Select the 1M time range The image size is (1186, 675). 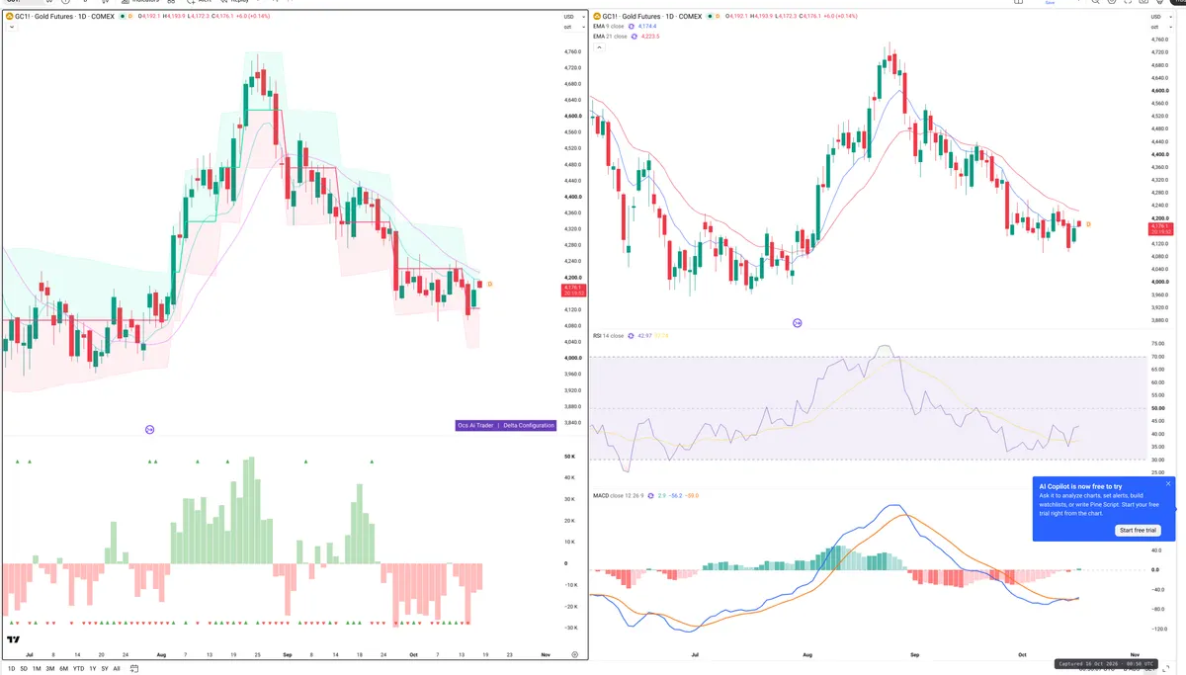click(x=37, y=668)
